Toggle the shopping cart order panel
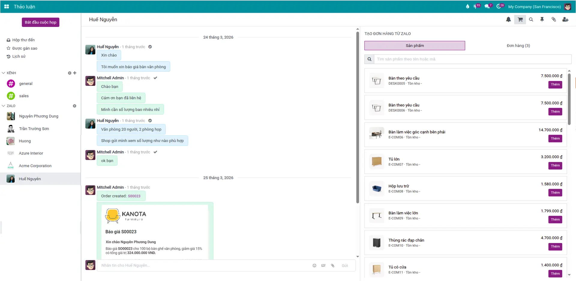The image size is (576, 281). click(x=520, y=20)
